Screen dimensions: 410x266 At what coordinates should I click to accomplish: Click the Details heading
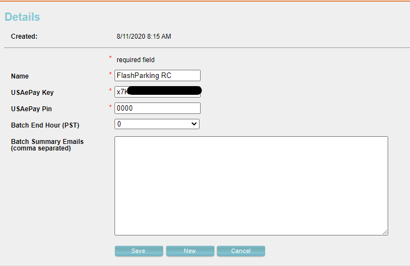[x=22, y=17]
